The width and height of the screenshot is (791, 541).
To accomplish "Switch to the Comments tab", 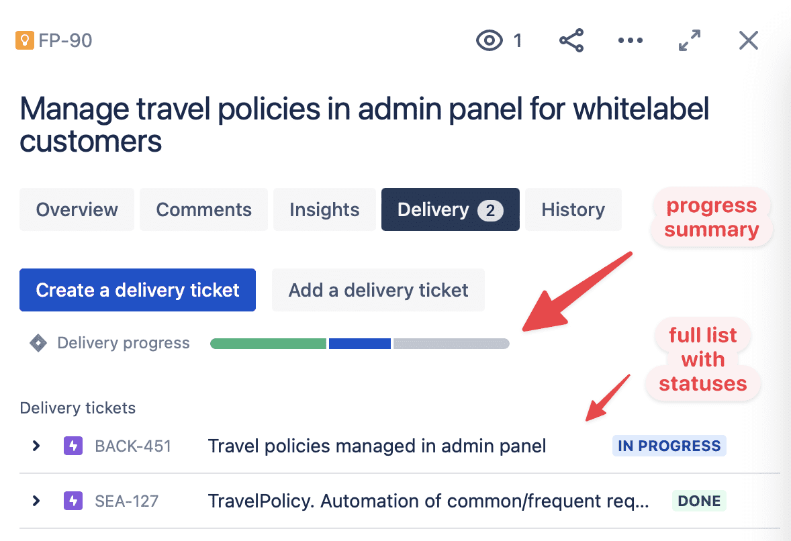I will [x=204, y=209].
